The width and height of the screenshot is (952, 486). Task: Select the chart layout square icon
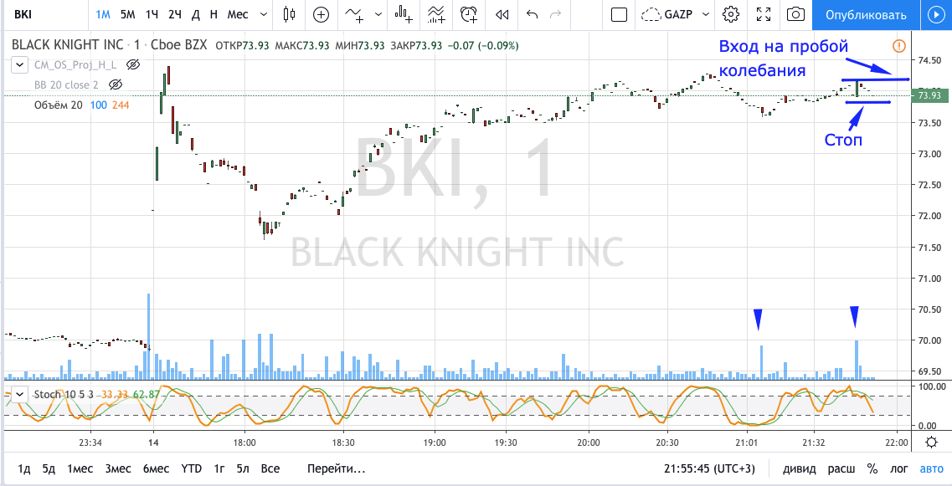[619, 14]
